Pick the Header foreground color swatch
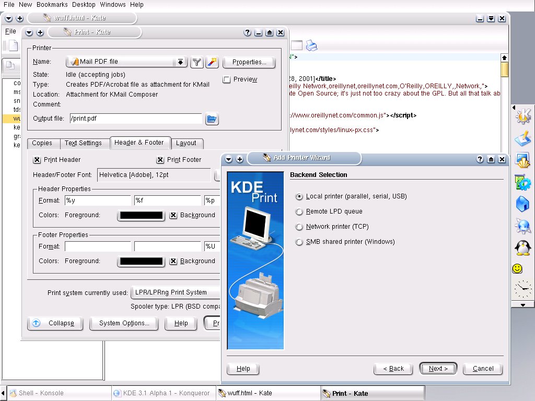Screen dimensions: 535x401 (141, 215)
